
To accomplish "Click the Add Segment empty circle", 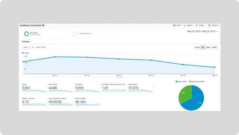I will tap(75, 34).
